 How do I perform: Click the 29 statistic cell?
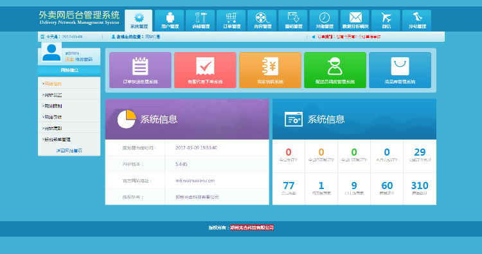420,156
